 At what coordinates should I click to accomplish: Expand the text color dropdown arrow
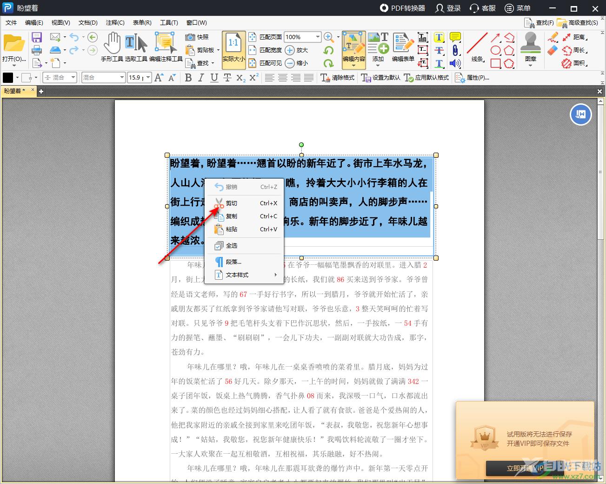pyautogui.click(x=17, y=78)
